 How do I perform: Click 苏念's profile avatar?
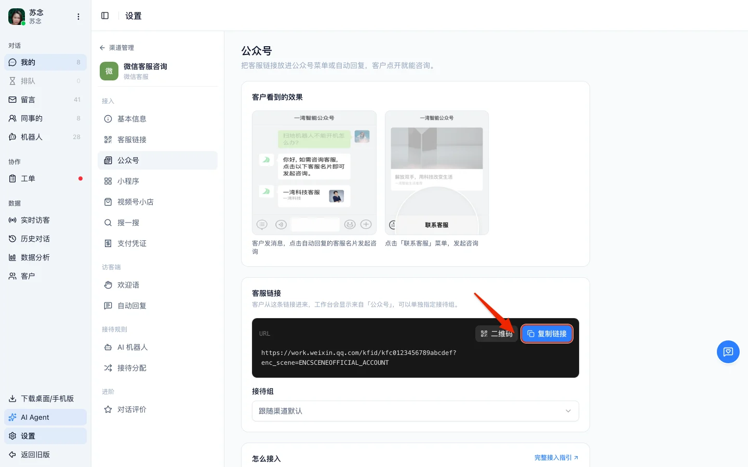(17, 17)
